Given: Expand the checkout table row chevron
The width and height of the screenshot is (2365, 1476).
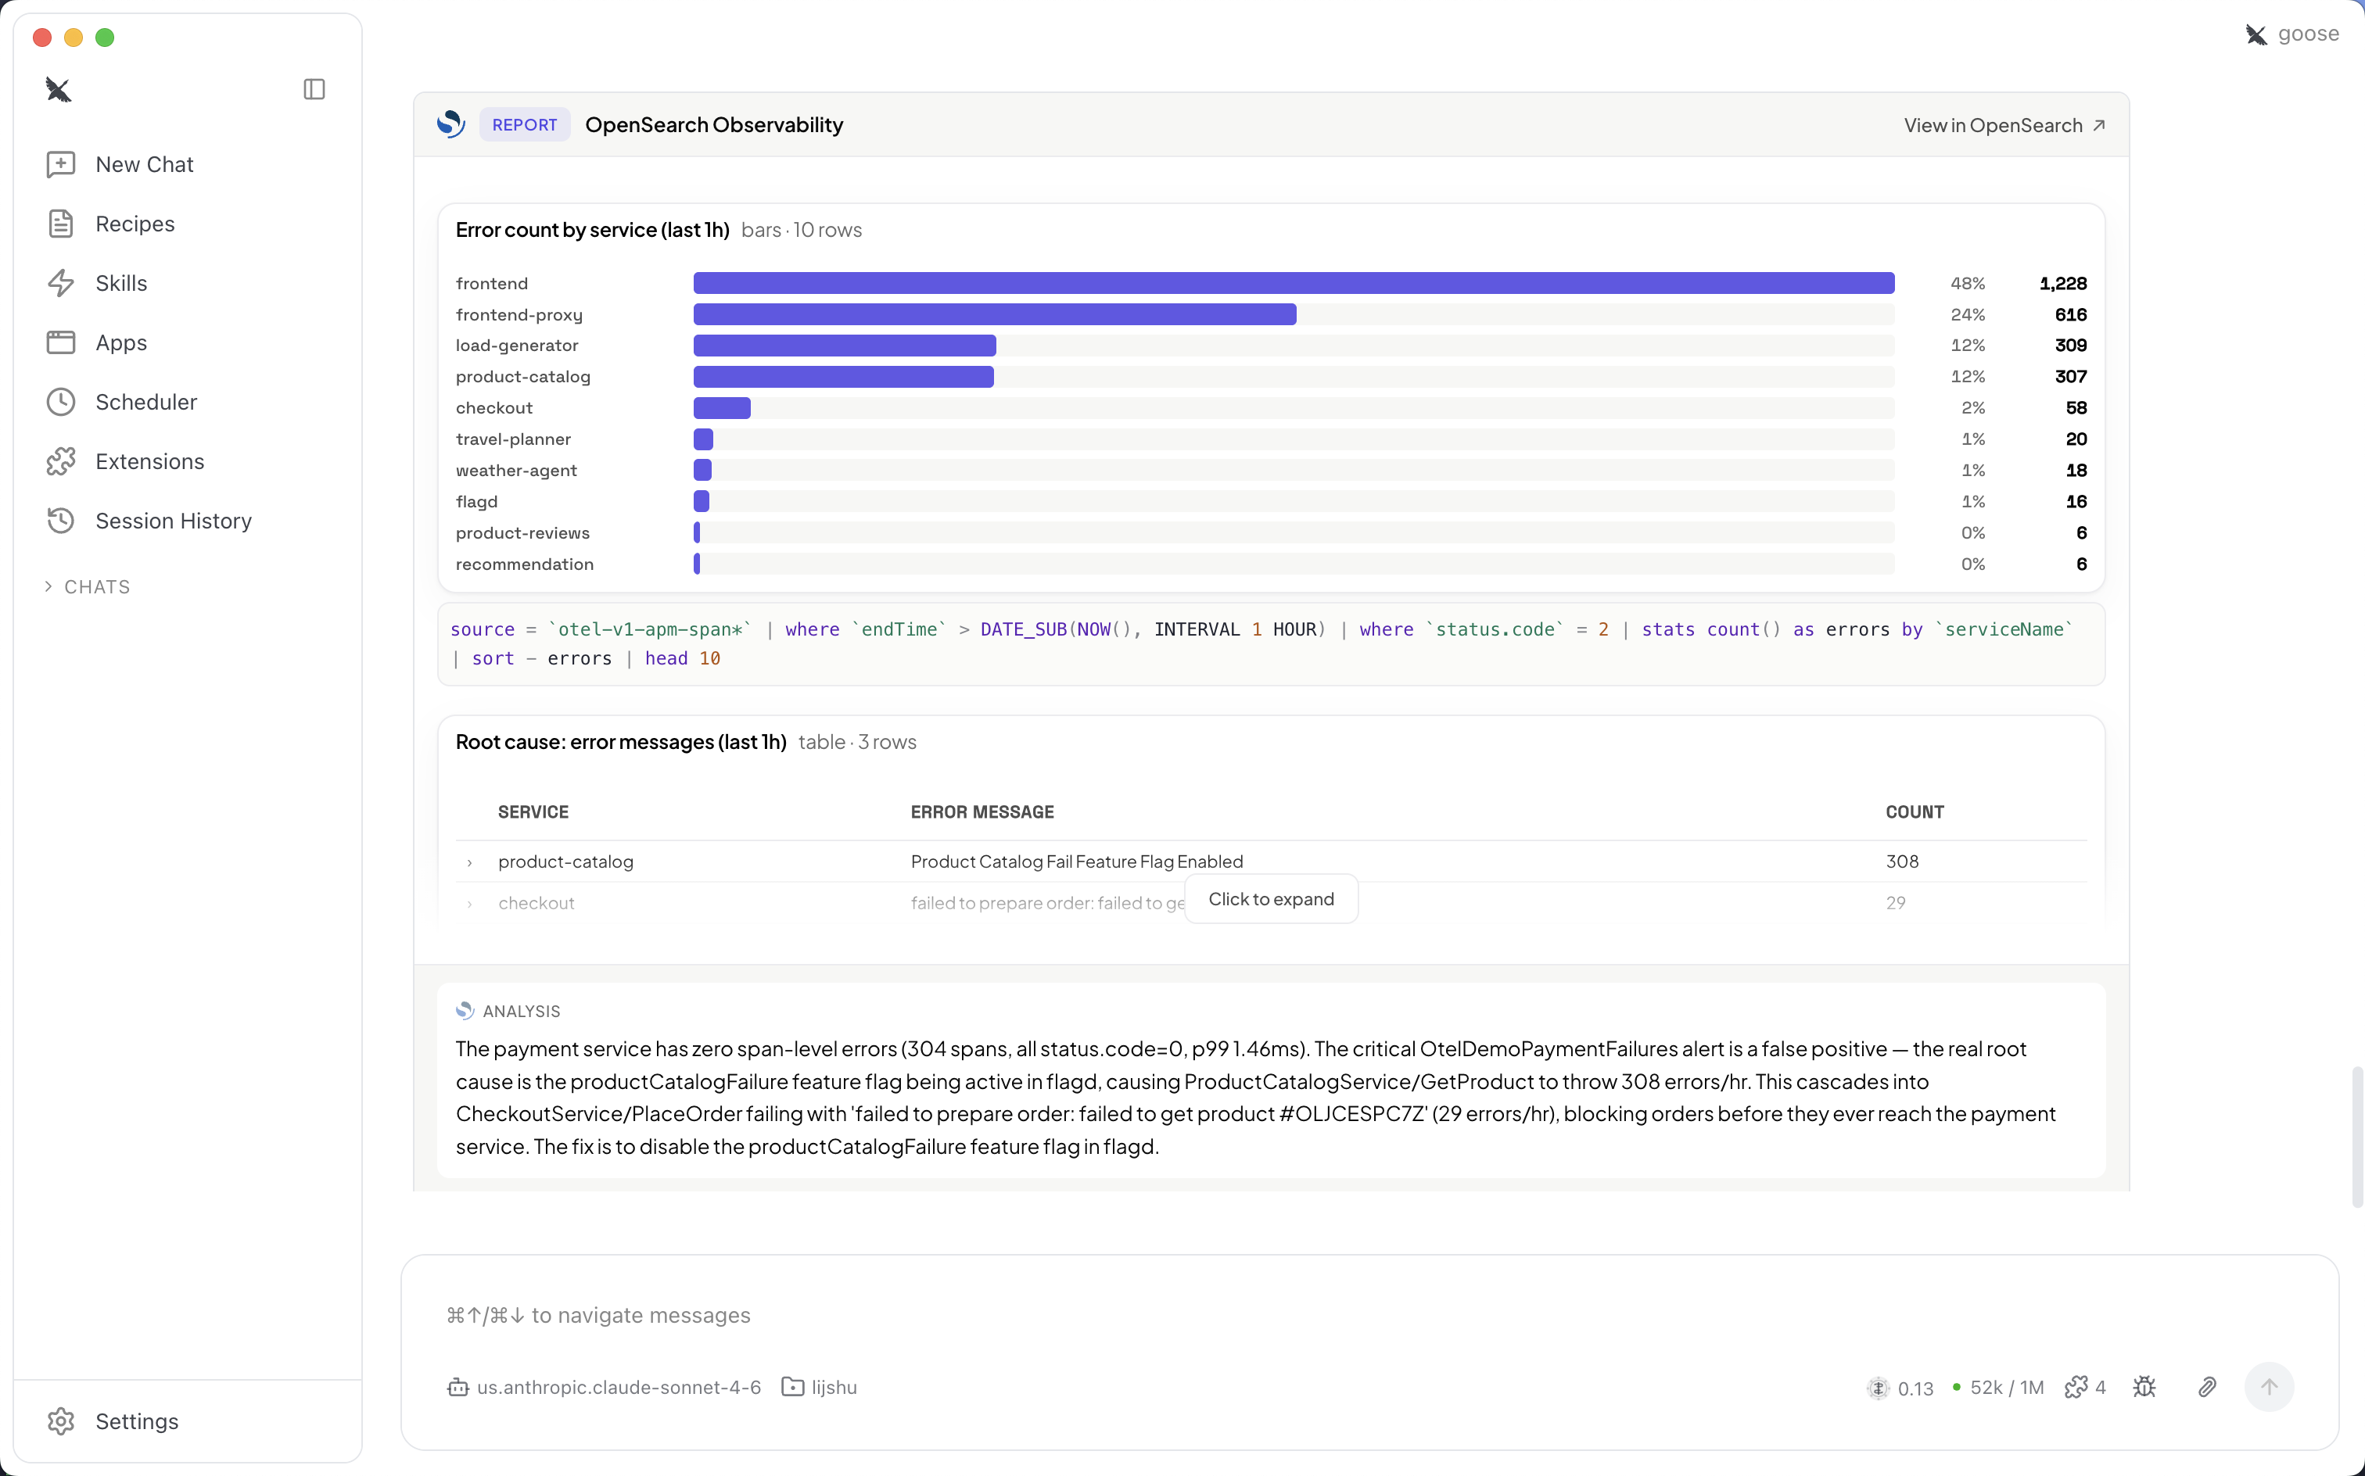Looking at the screenshot, I should pos(470,904).
